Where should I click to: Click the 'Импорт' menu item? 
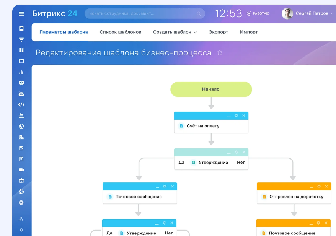[249, 32]
